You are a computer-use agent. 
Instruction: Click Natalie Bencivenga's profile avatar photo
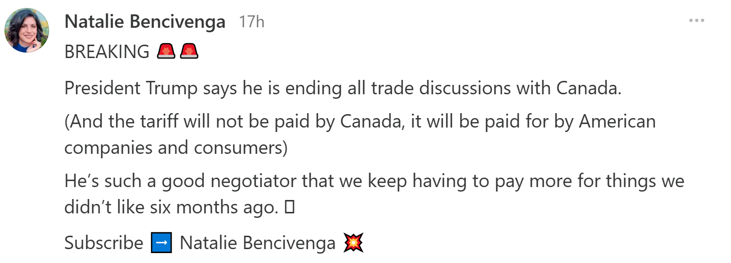(27, 30)
